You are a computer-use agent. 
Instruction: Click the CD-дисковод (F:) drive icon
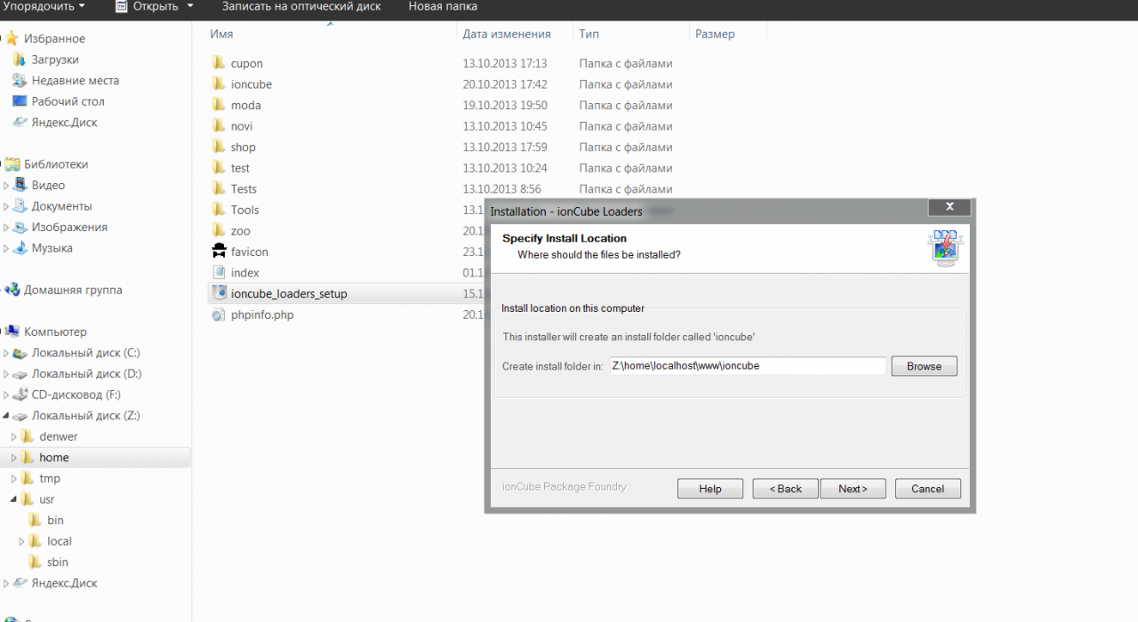pyautogui.click(x=20, y=395)
